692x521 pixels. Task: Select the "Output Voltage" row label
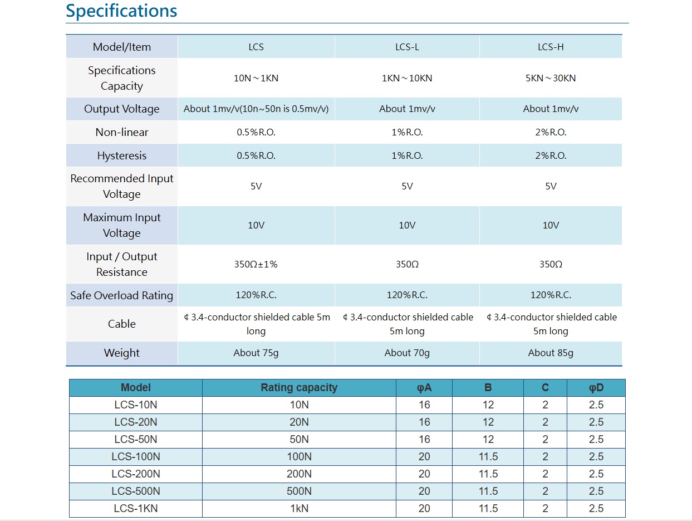122,109
